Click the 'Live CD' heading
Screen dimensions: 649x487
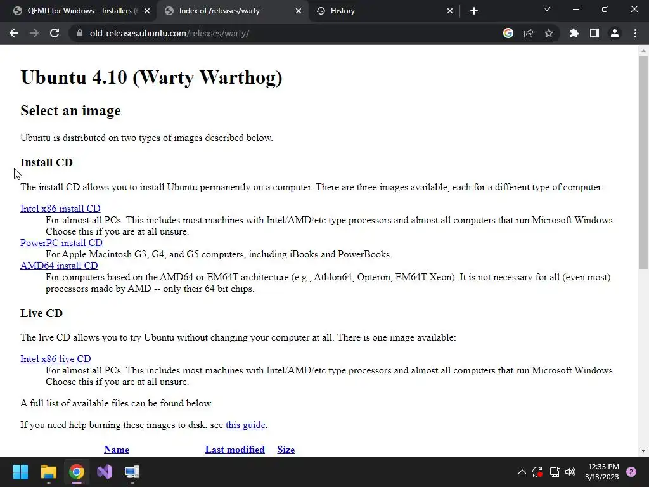41,313
